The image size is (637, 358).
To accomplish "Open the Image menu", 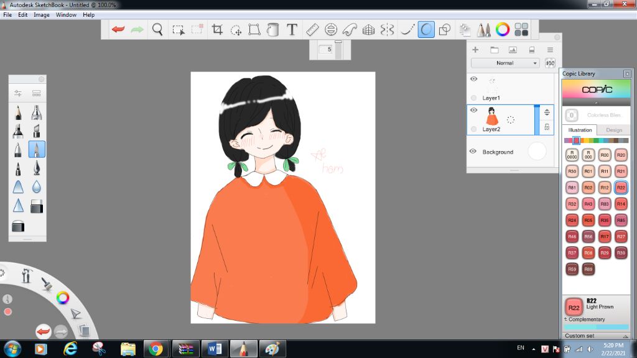I will click(x=42, y=15).
